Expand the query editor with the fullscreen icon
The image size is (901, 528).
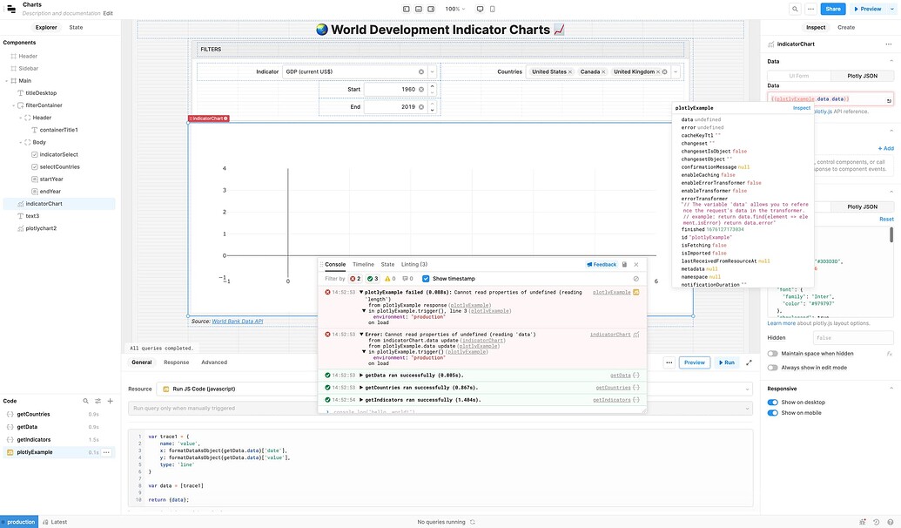point(749,362)
